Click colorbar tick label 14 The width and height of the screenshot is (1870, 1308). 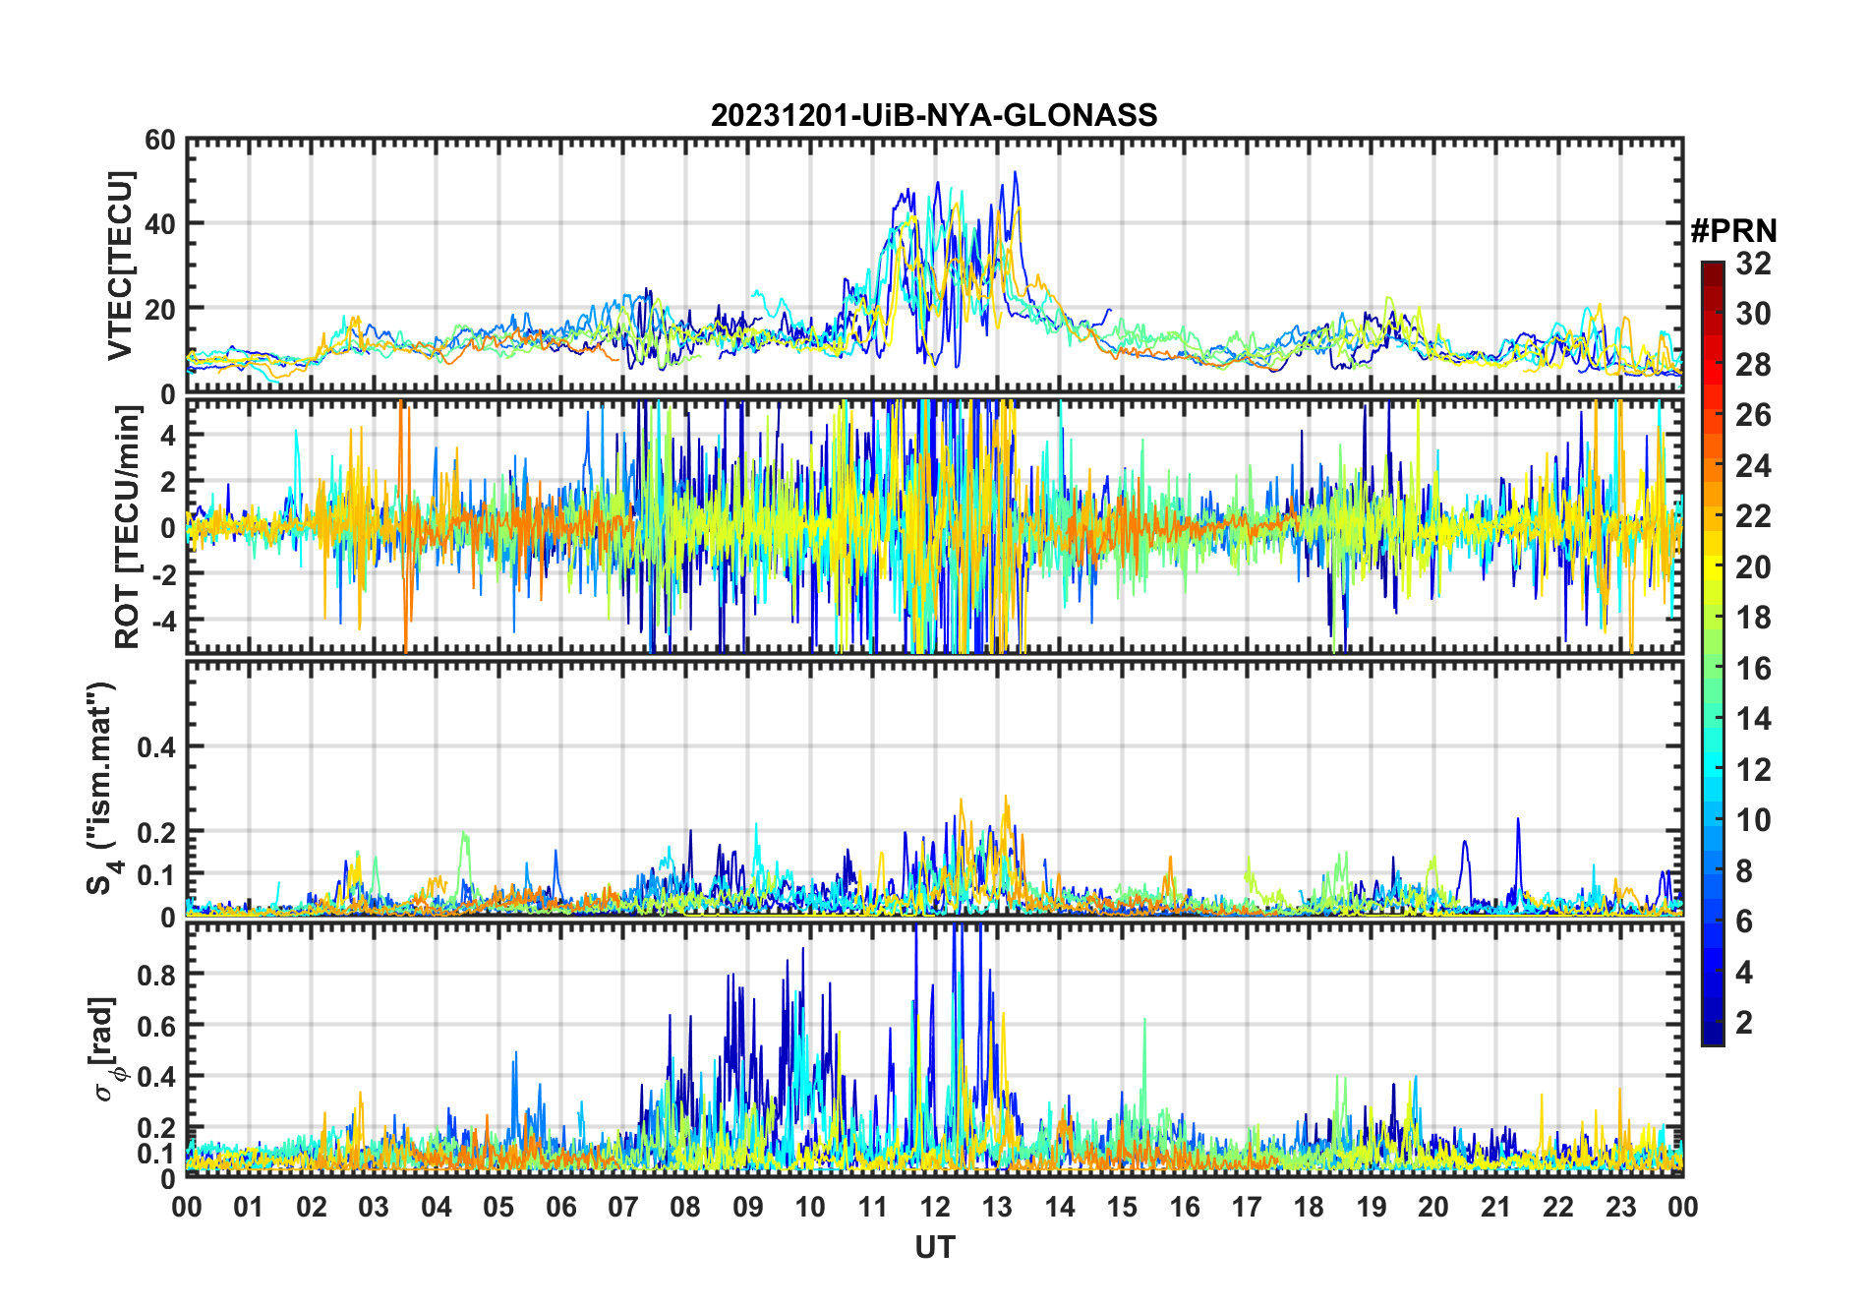click(1753, 719)
